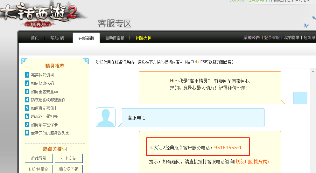Open 防沉迷影响哪些操作 recommendation

coord(48,100)
